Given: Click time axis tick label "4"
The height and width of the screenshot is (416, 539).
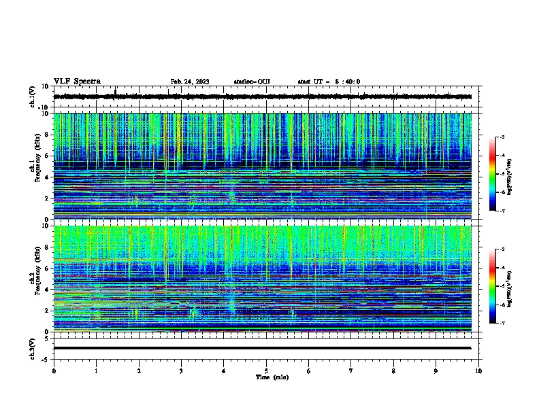Looking at the screenshot, I should coord(224,371).
